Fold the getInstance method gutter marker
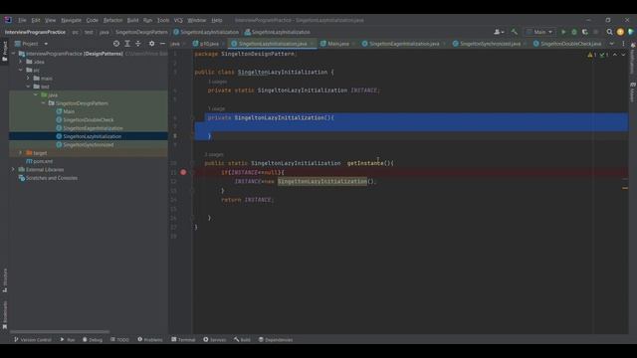Screen dimensions: 637x358 click(192, 163)
